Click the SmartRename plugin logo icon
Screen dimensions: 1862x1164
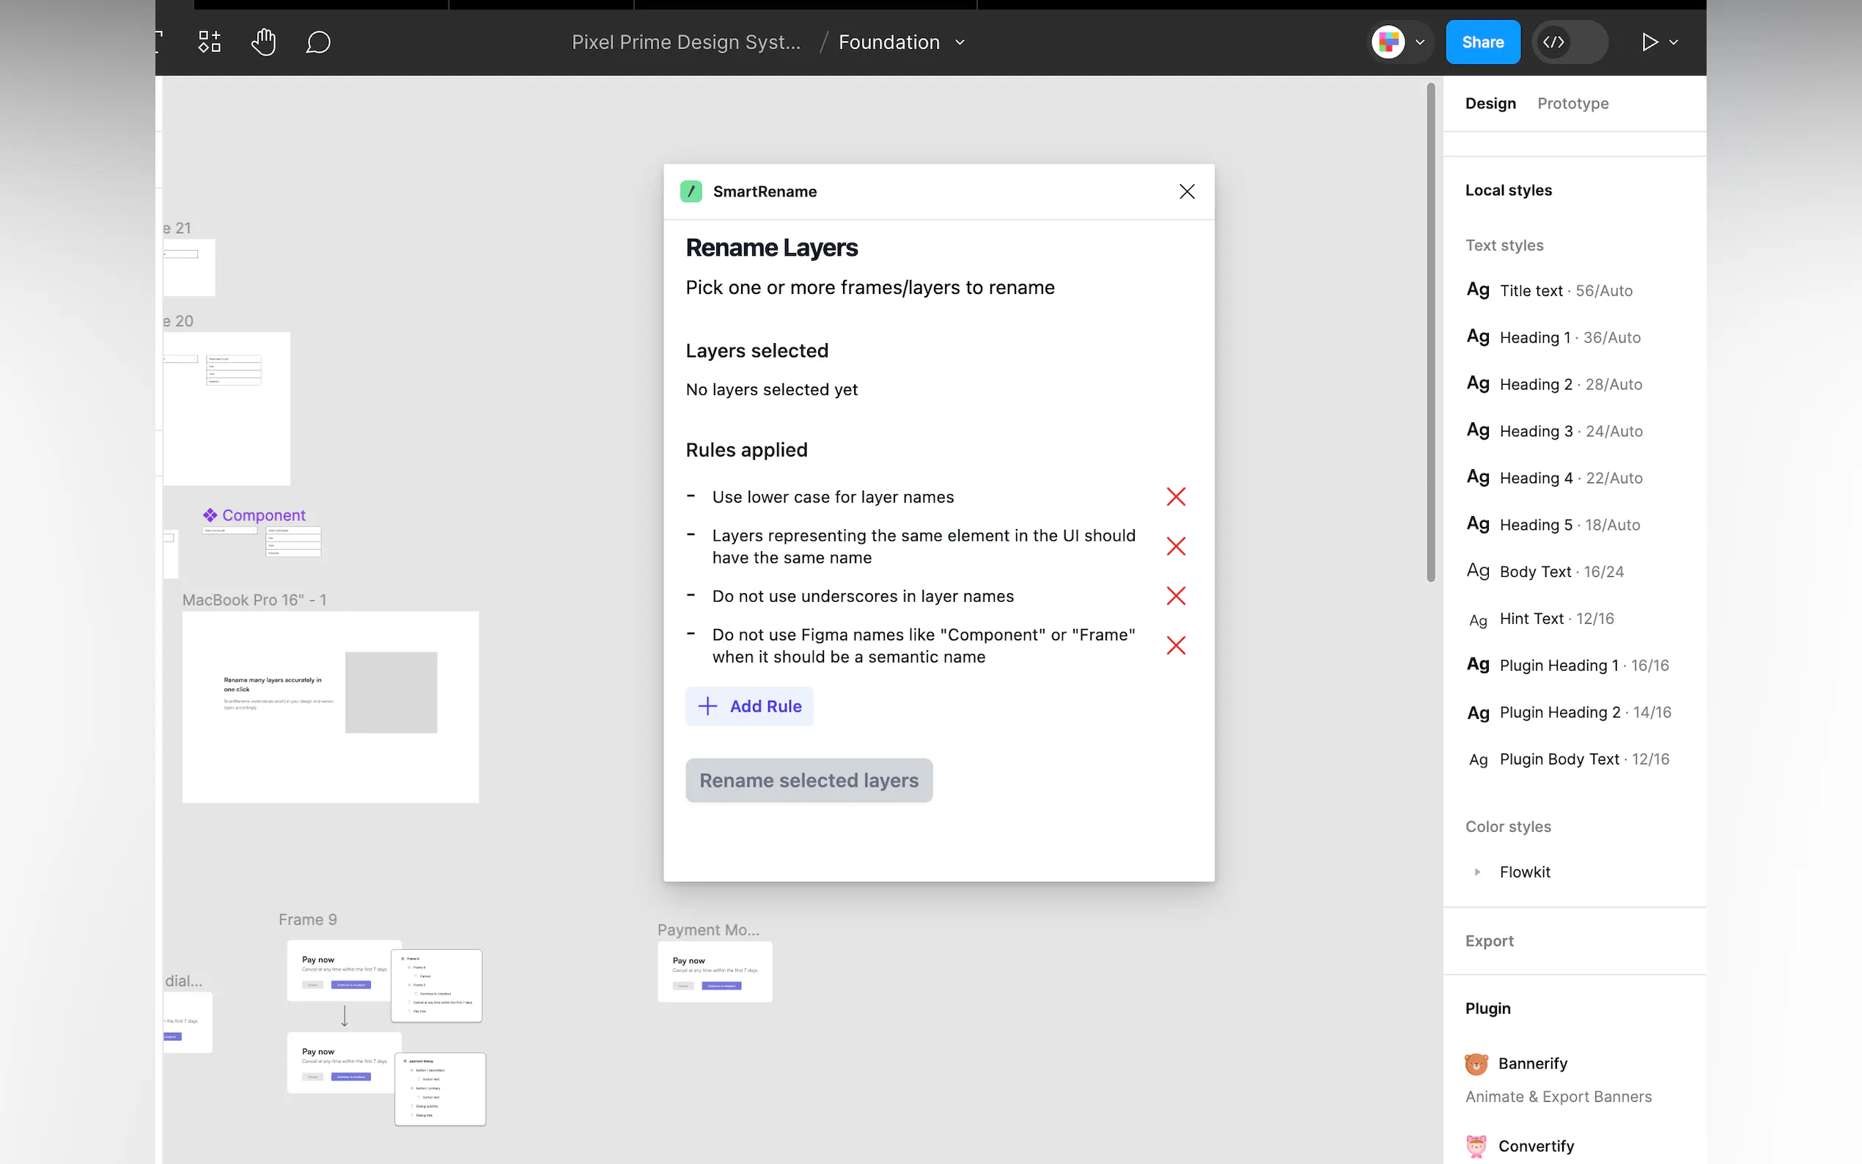(691, 192)
